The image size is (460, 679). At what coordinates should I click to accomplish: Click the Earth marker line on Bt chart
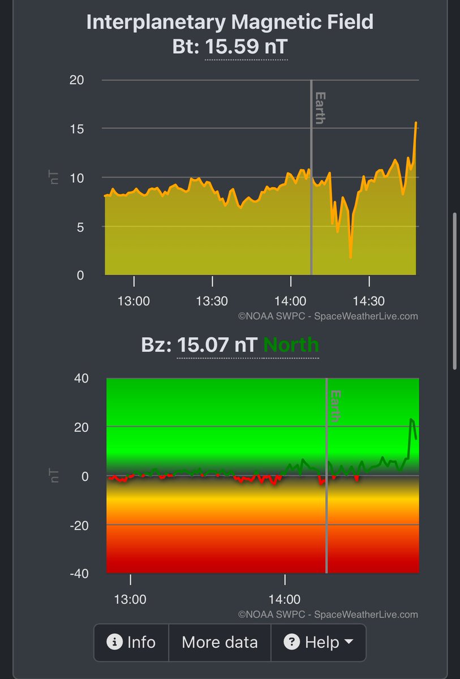311,177
